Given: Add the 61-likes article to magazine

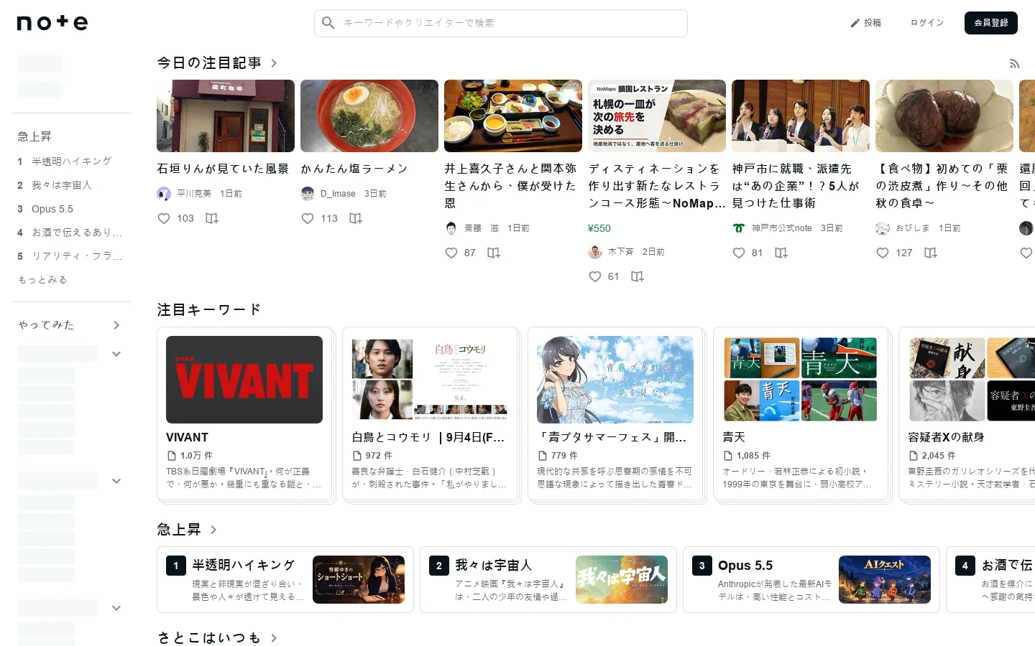Looking at the screenshot, I should pyautogui.click(x=638, y=276).
